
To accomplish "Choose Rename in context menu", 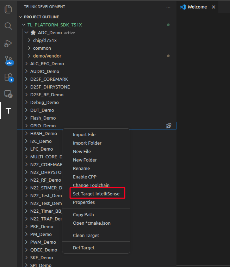I will (96, 168).
